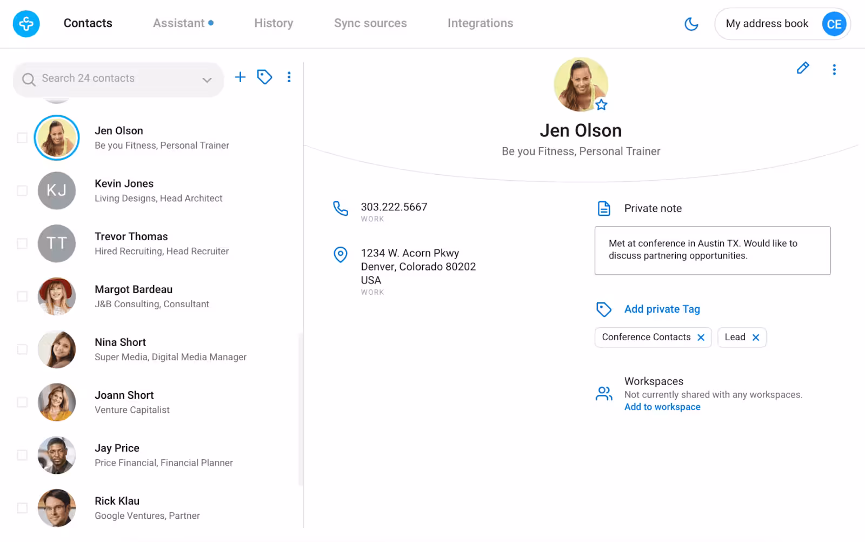
Task: Open the tag icon in contact list toolbar
Action: [264, 77]
